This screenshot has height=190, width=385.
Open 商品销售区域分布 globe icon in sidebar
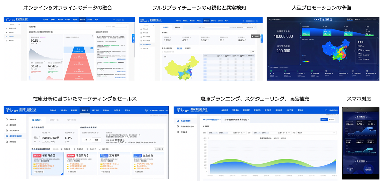point(178,126)
